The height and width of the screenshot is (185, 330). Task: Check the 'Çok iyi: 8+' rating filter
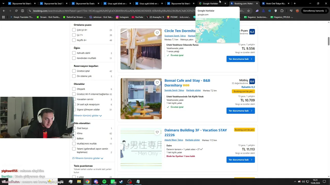[x=74, y=30]
